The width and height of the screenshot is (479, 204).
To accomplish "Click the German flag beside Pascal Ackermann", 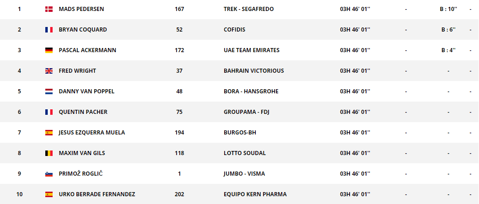I will coord(49,50).
